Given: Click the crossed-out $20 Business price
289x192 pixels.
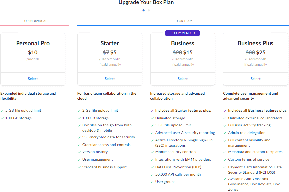Looking at the screenshot, I should pyautogui.click(x=177, y=52).
